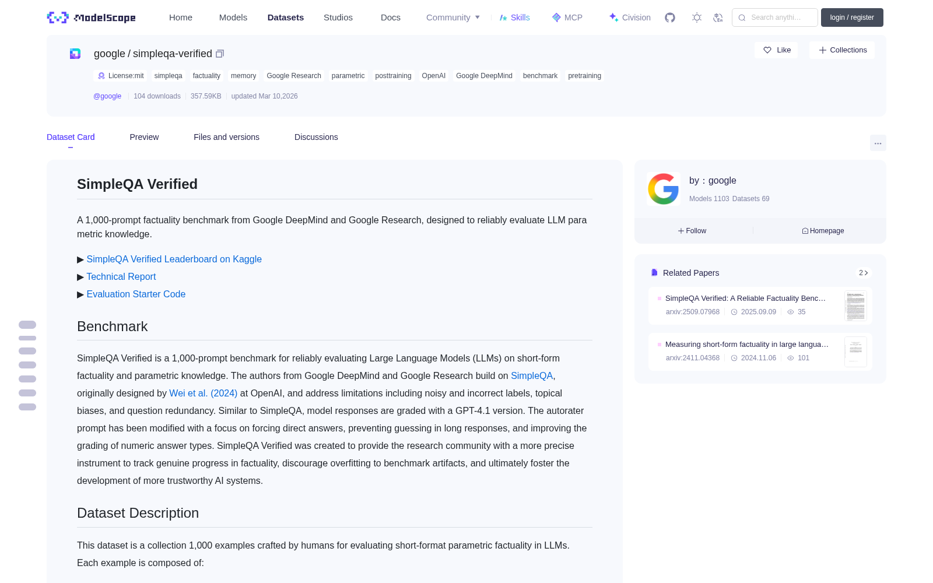Open the google Homepage link
This screenshot has height=583, width=933.
pos(823,231)
